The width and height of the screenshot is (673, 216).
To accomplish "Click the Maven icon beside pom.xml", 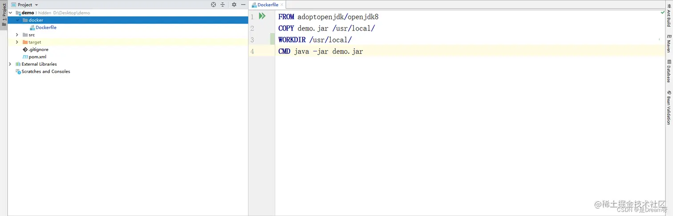I will coord(25,57).
